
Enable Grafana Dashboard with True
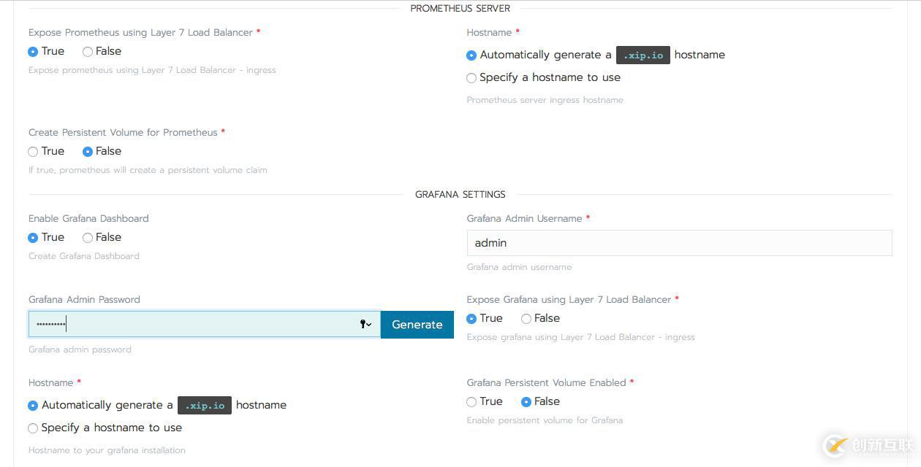[33, 238]
